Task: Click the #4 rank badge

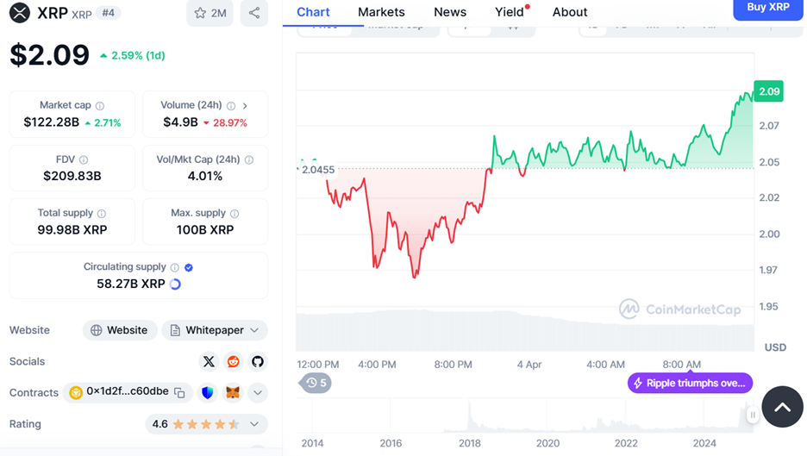Action: [108, 13]
